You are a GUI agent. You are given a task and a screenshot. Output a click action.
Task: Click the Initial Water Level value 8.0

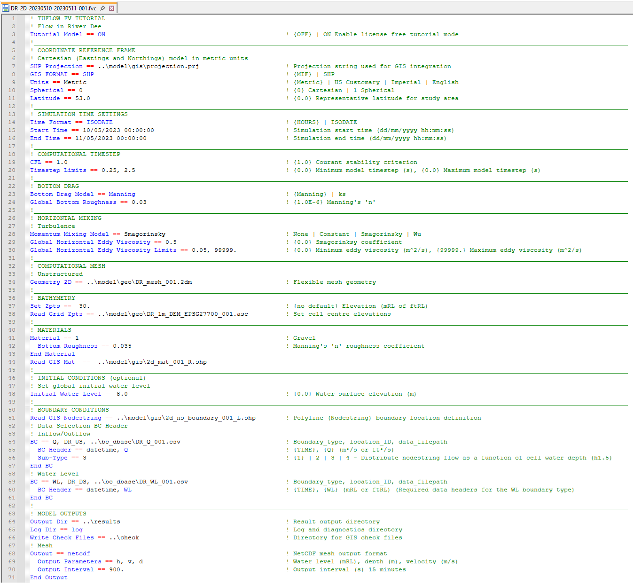(x=122, y=394)
